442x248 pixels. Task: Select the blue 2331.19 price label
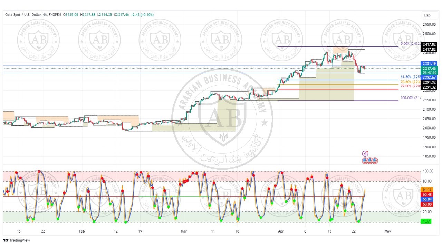point(429,64)
